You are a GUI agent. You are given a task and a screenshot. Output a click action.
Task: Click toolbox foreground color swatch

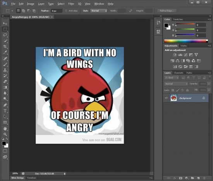(4, 143)
